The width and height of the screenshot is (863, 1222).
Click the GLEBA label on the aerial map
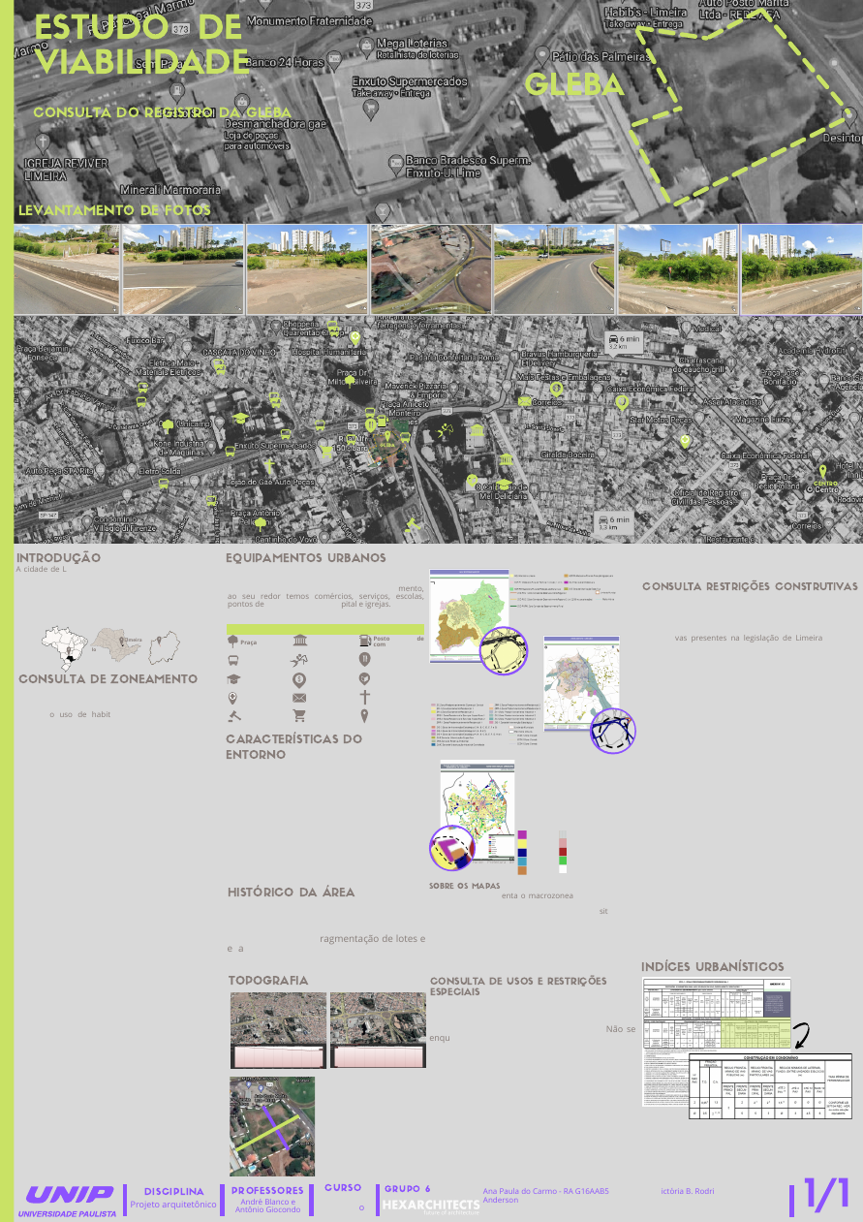[573, 85]
